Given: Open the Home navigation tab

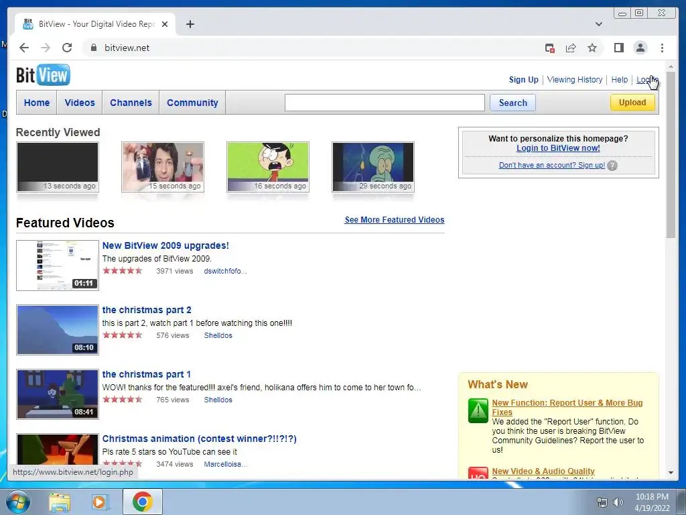Looking at the screenshot, I should pyautogui.click(x=37, y=103).
